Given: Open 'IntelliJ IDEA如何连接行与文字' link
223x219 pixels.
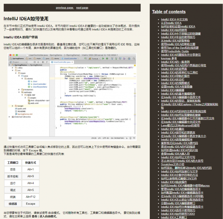Looking at the screenshot, I should [x=179, y=171].
